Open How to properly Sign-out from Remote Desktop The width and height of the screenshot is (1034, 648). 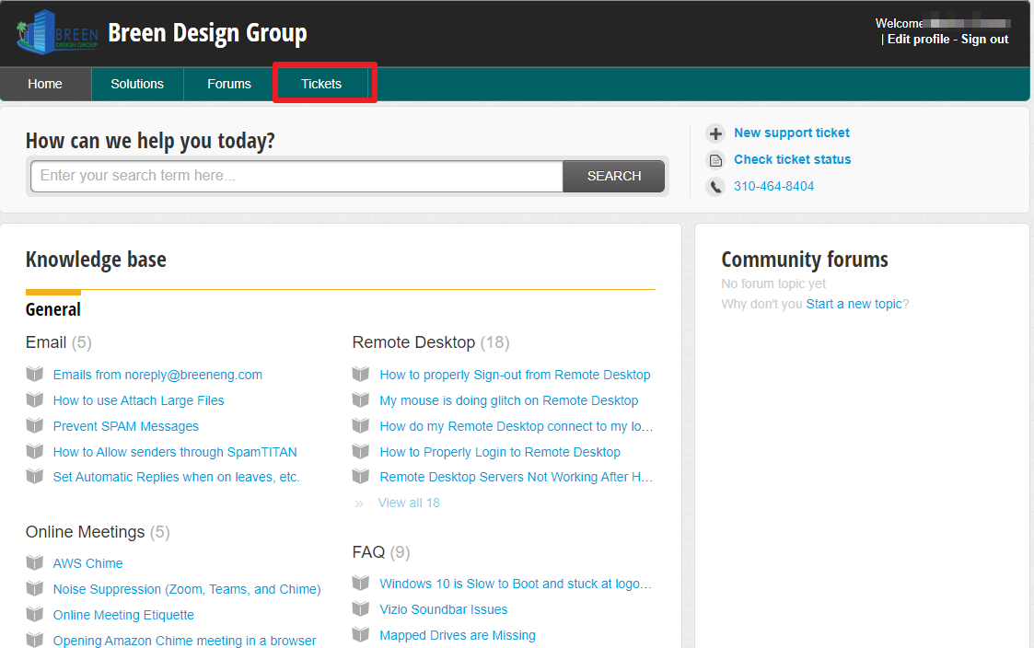coord(515,375)
